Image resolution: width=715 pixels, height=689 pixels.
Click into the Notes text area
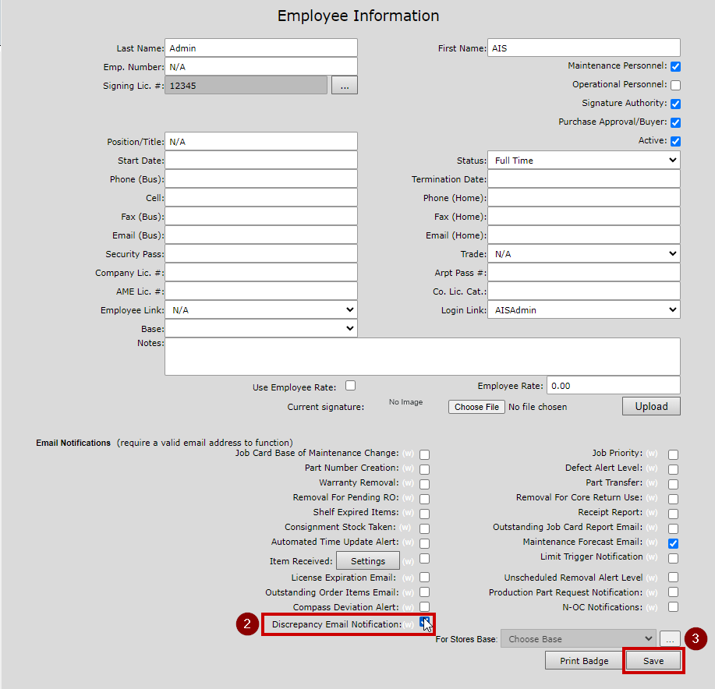[422, 356]
